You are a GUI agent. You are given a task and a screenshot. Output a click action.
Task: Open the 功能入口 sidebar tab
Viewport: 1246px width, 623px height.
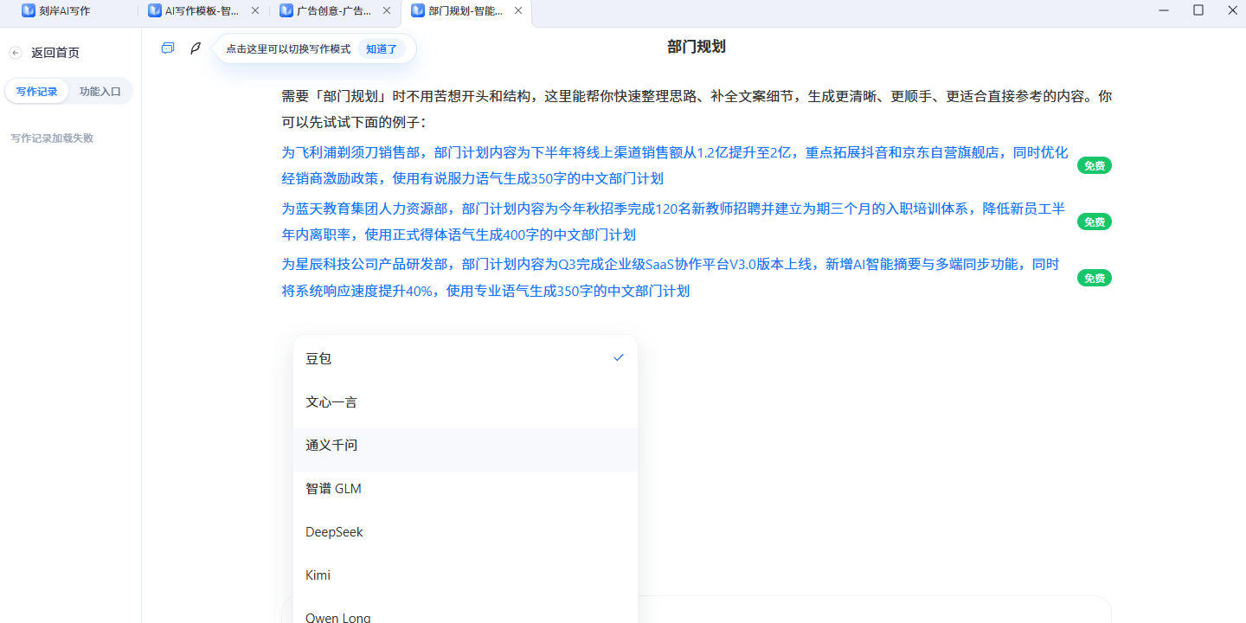click(100, 91)
